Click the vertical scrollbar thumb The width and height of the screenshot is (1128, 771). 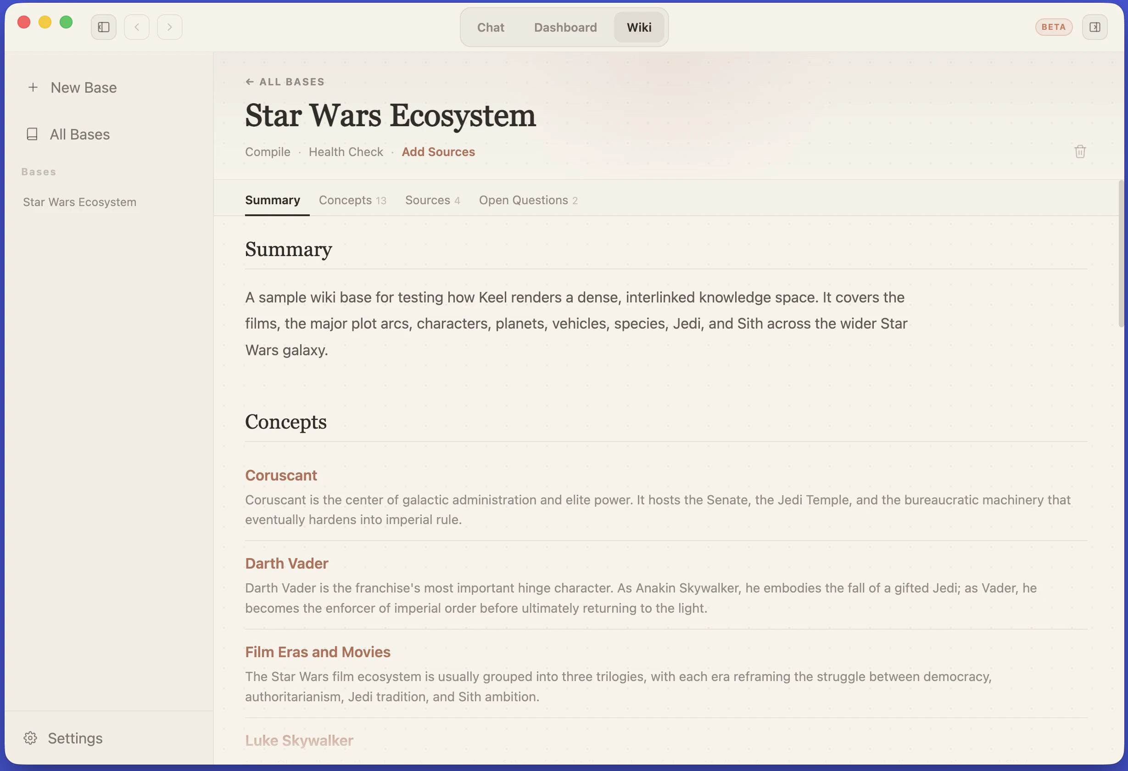(1121, 253)
